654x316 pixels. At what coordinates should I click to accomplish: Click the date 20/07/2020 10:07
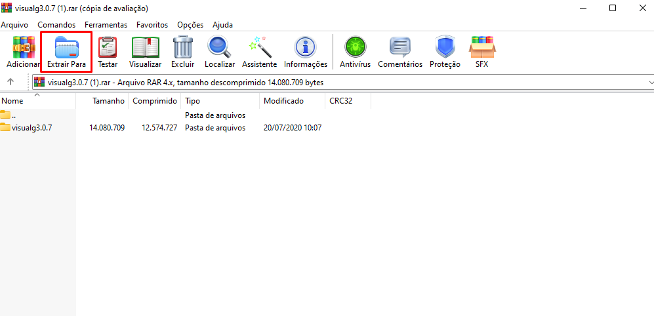(x=293, y=128)
